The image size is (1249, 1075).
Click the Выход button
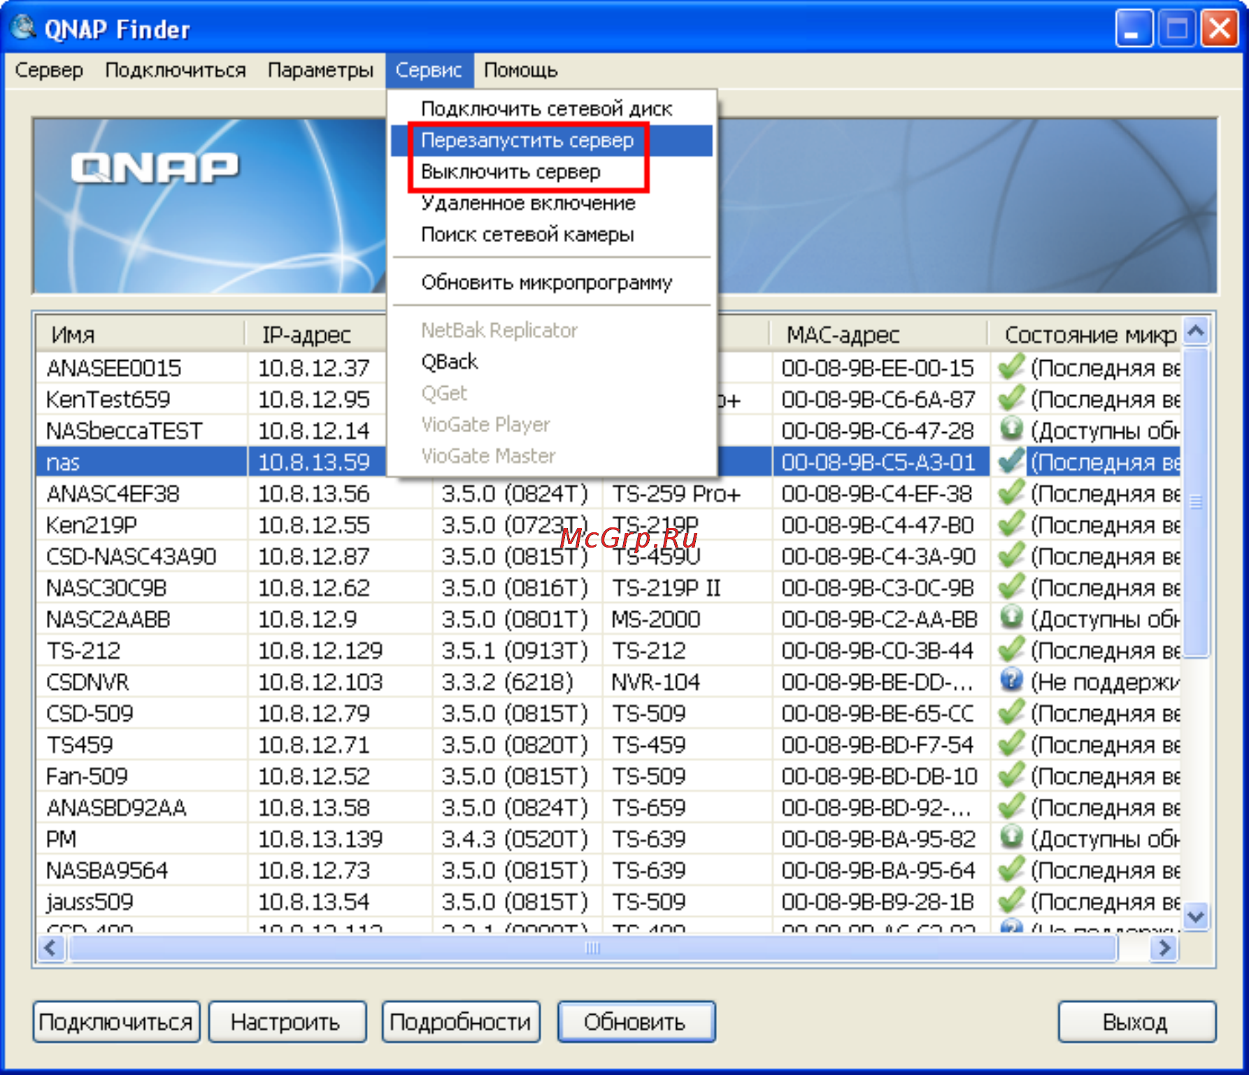click(x=1136, y=1022)
